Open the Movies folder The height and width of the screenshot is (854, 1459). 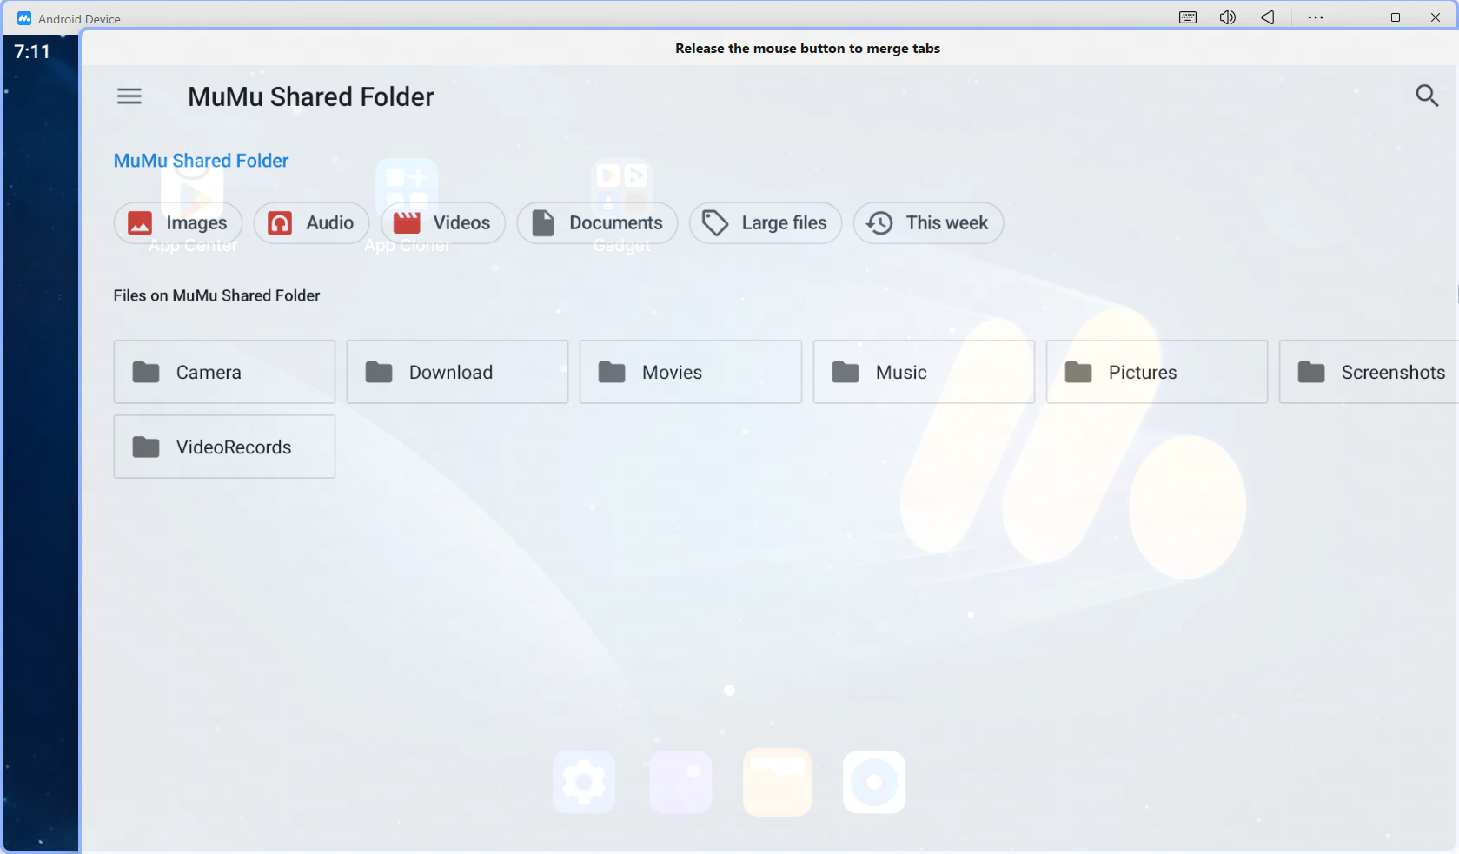click(x=691, y=372)
